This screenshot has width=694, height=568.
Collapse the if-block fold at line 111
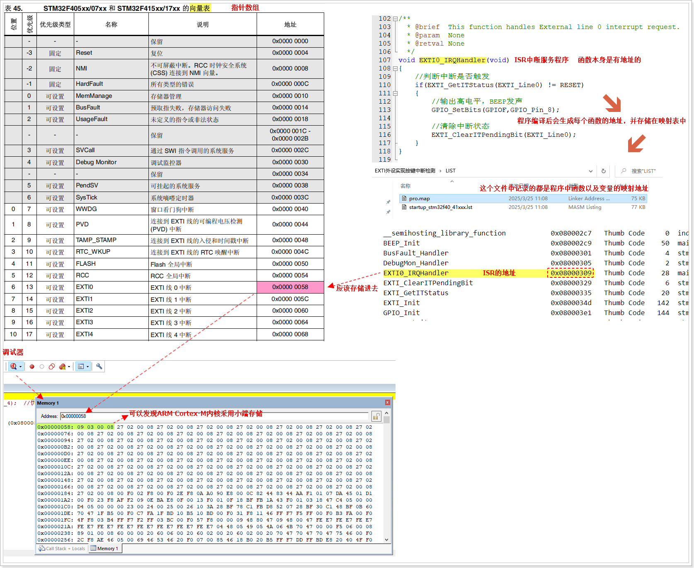point(395,93)
